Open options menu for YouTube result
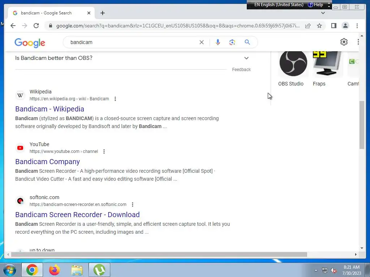The height and width of the screenshot is (277, 370). 104,151
